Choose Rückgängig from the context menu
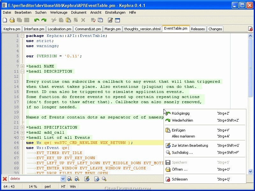Viewport: 255px width, 191px height. (x=205, y=113)
